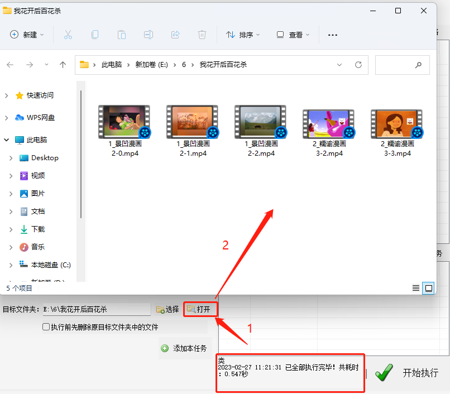450x394 pixels.
Task: Expand 本地磁盘 (C:) tree node
Action: (x=11, y=265)
